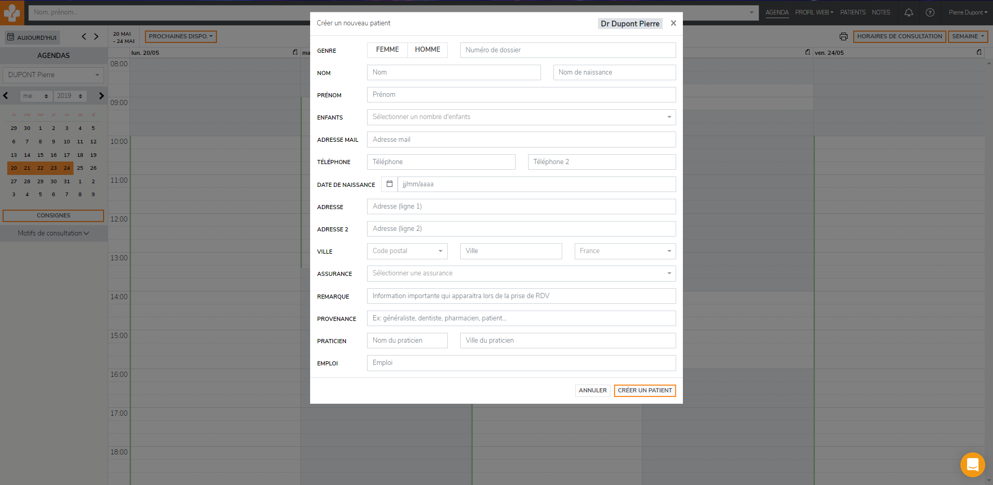This screenshot has height=485, width=993.
Task: Click the app logo home icon
Action: pos(12,12)
